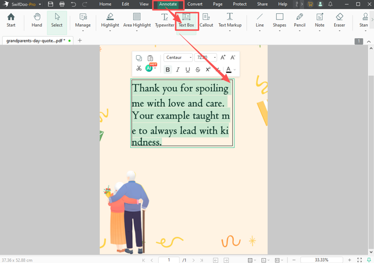Select the Hand tool

[37, 20]
